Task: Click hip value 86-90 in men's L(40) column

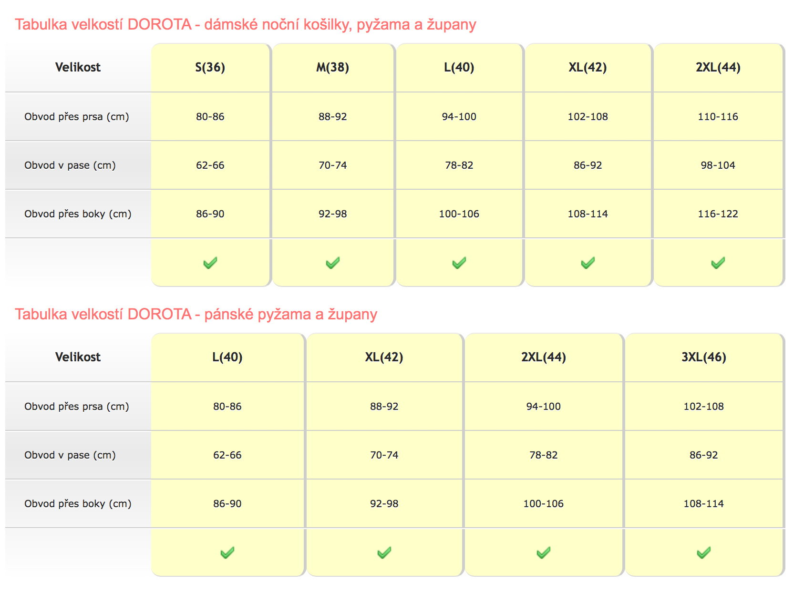Action: tap(227, 504)
